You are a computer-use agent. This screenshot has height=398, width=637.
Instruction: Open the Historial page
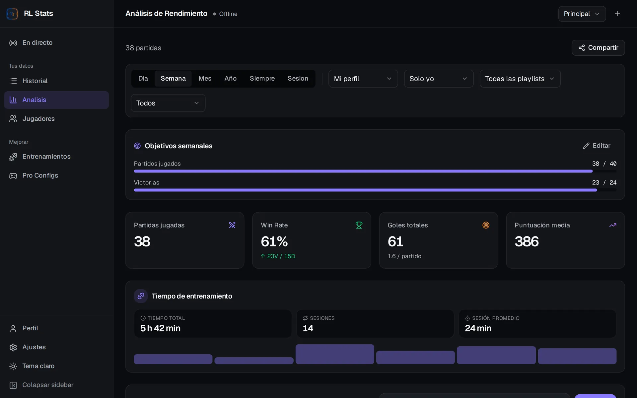tap(56, 81)
